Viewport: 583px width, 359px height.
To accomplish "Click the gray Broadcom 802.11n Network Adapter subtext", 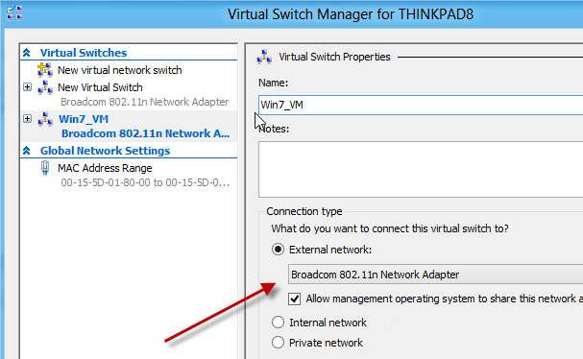I will pyautogui.click(x=145, y=102).
